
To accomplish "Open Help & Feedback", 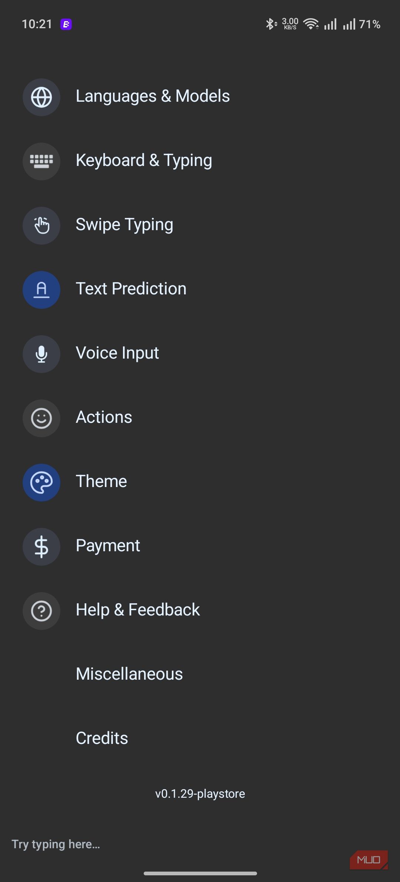I will pos(200,610).
